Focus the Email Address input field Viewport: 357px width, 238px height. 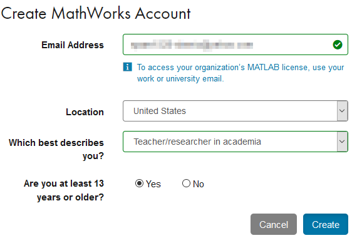[235, 44]
